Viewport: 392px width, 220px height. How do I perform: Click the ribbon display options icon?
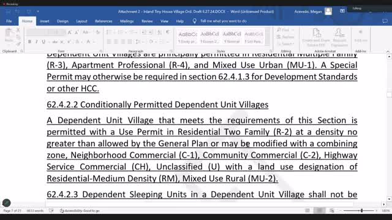coord(342,11)
